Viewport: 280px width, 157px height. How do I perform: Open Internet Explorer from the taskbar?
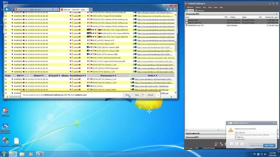point(13,154)
